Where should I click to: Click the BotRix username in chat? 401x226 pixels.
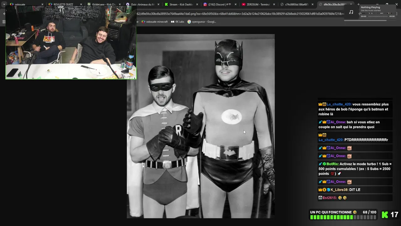[333, 164]
